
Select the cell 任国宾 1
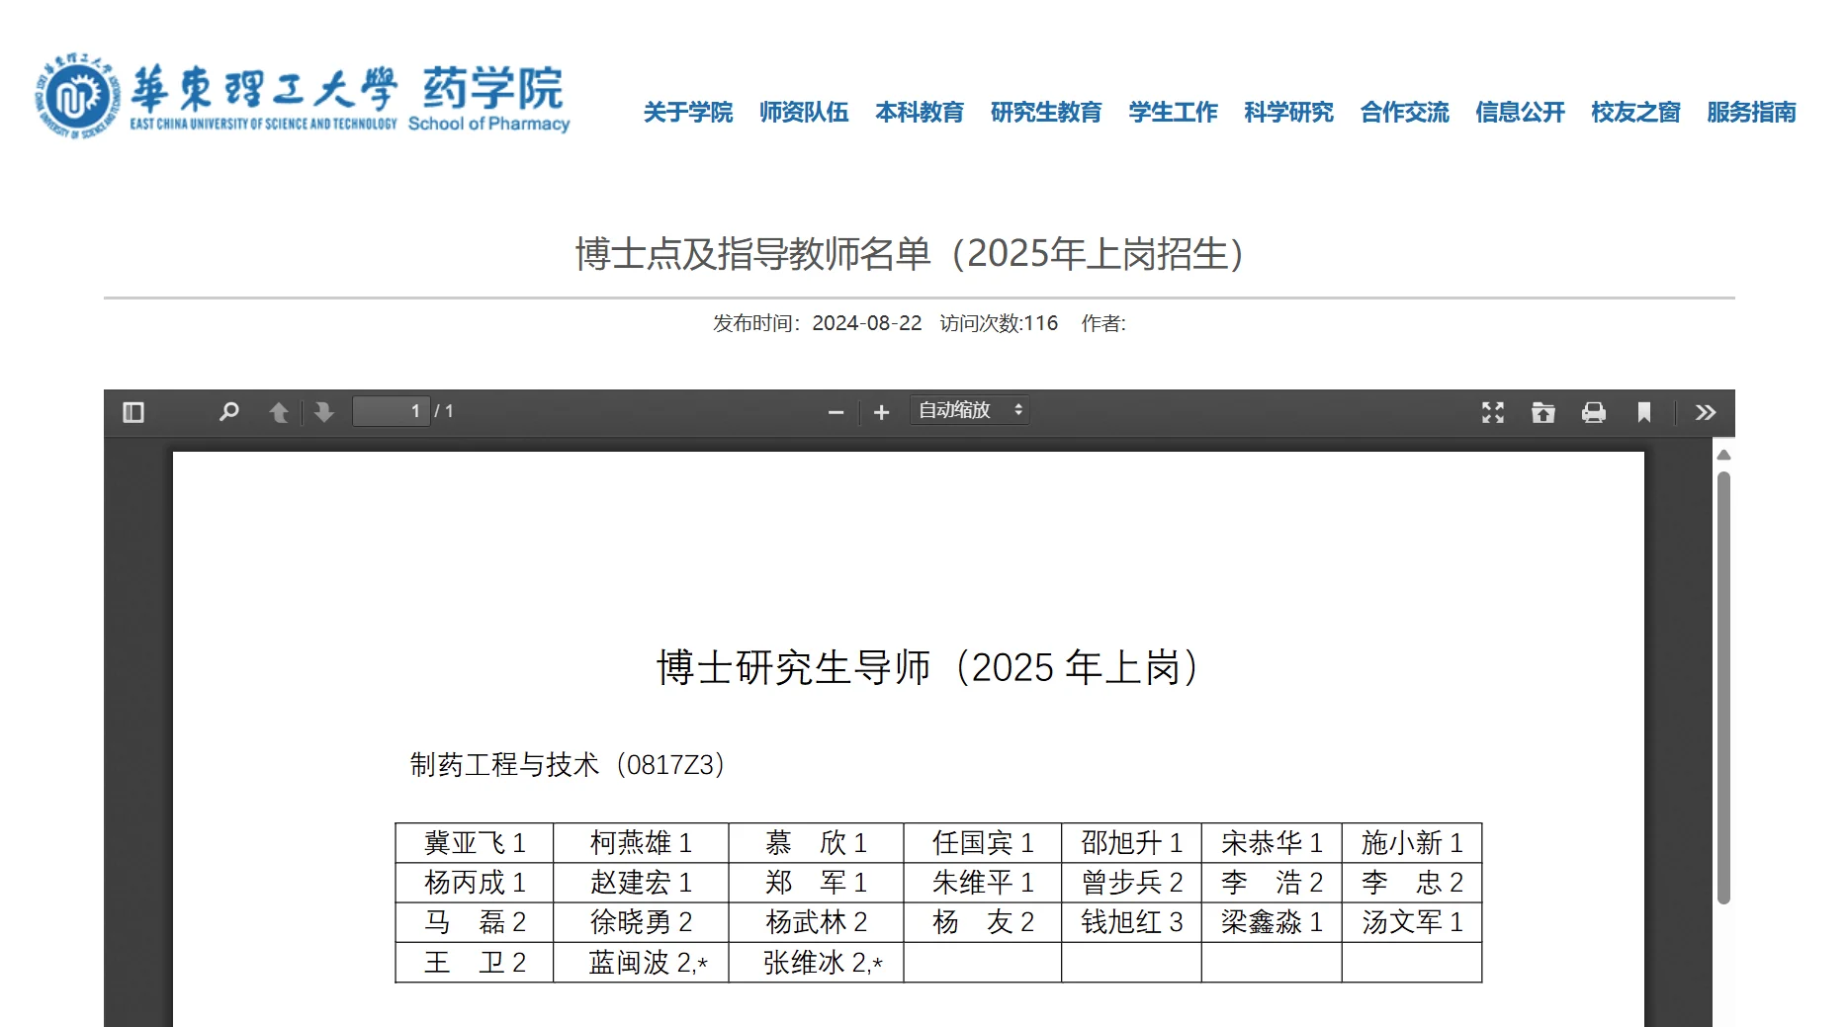coord(983,843)
